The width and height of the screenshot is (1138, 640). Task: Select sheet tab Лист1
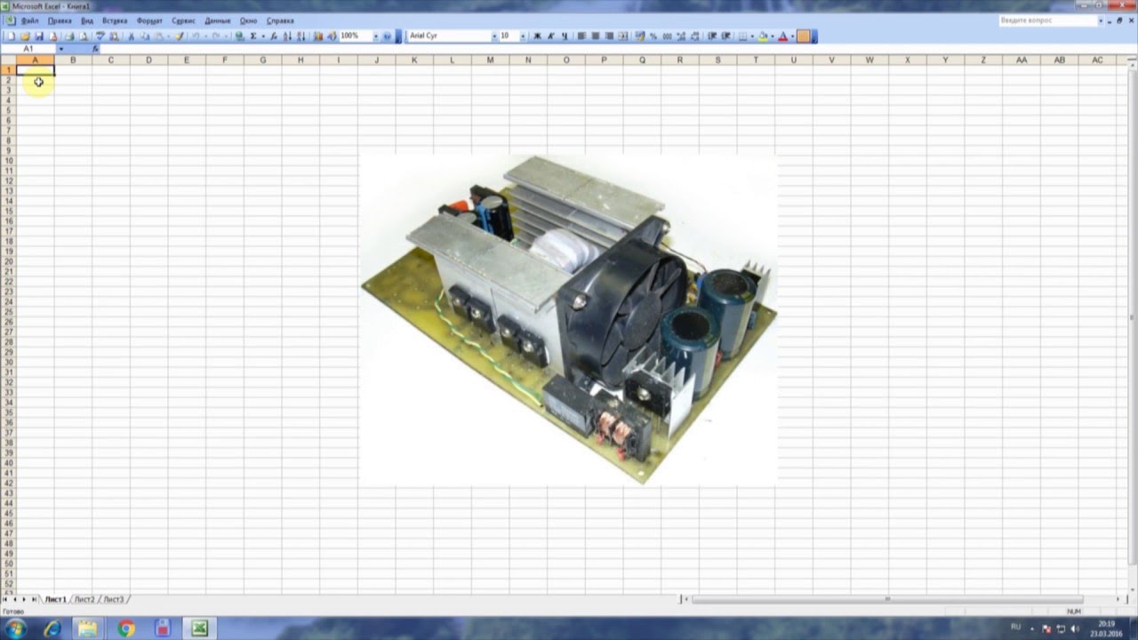[55, 600]
